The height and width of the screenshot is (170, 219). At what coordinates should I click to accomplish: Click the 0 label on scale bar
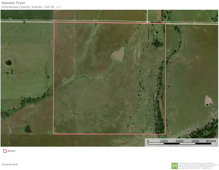point(148,141)
